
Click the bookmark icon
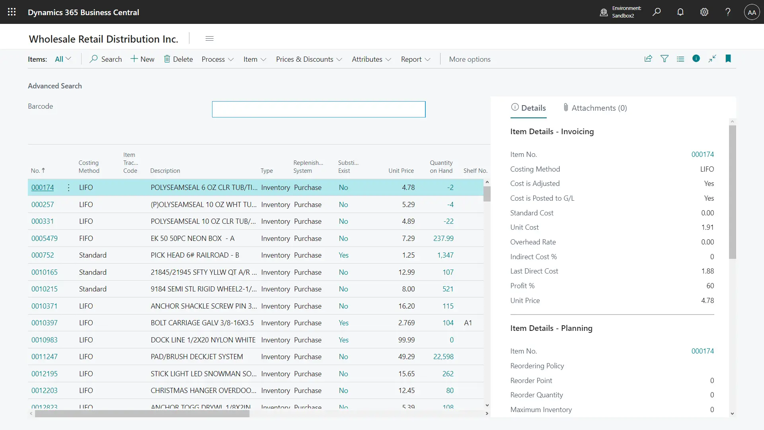coord(728,59)
